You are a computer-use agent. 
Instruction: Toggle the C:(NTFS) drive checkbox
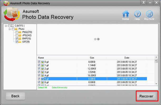click(x=9, y=26)
